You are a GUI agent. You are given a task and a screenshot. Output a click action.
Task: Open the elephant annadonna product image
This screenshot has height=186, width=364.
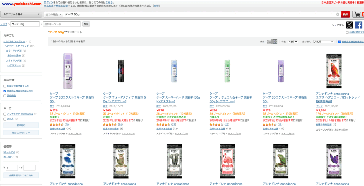tap(174, 161)
